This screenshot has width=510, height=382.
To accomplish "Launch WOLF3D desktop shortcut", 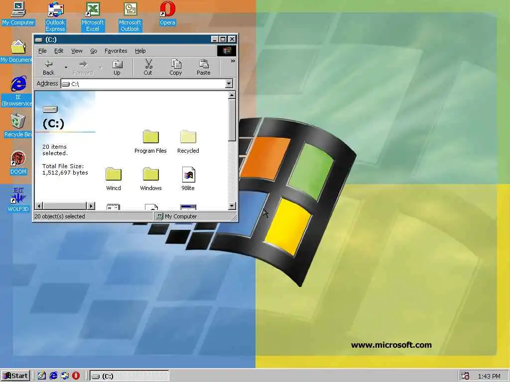I will tap(18, 200).
